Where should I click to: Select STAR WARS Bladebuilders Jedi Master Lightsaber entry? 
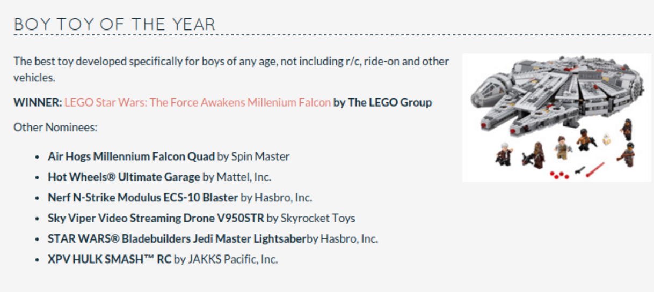tap(177, 238)
